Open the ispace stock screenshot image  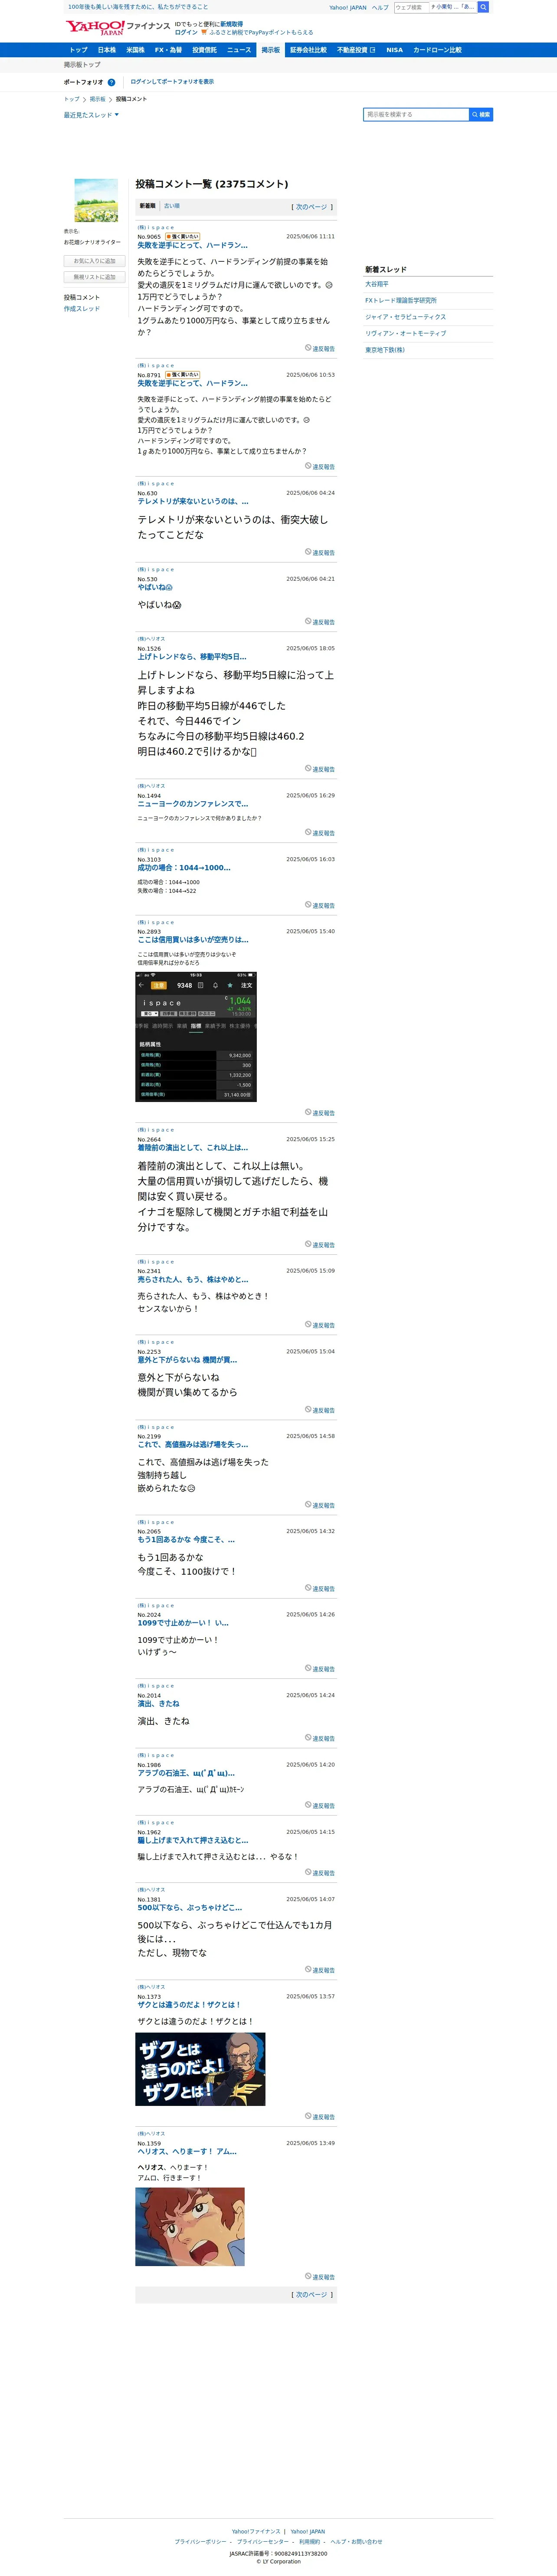click(196, 1037)
